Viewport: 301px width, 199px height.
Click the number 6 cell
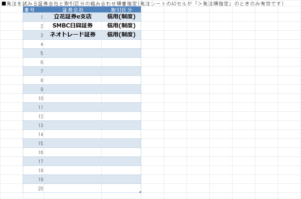coord(34,62)
